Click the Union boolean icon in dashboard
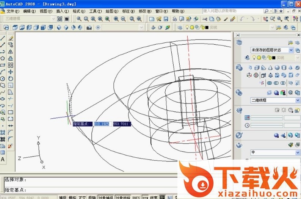The width and height of the screenshot is (301, 199). pyautogui.click(x=270, y=83)
